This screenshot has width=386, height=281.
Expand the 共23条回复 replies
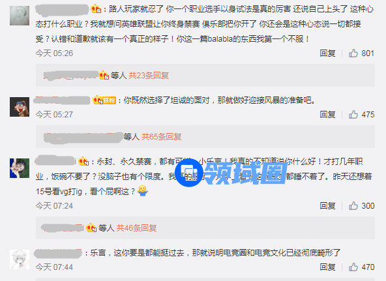click(149, 75)
